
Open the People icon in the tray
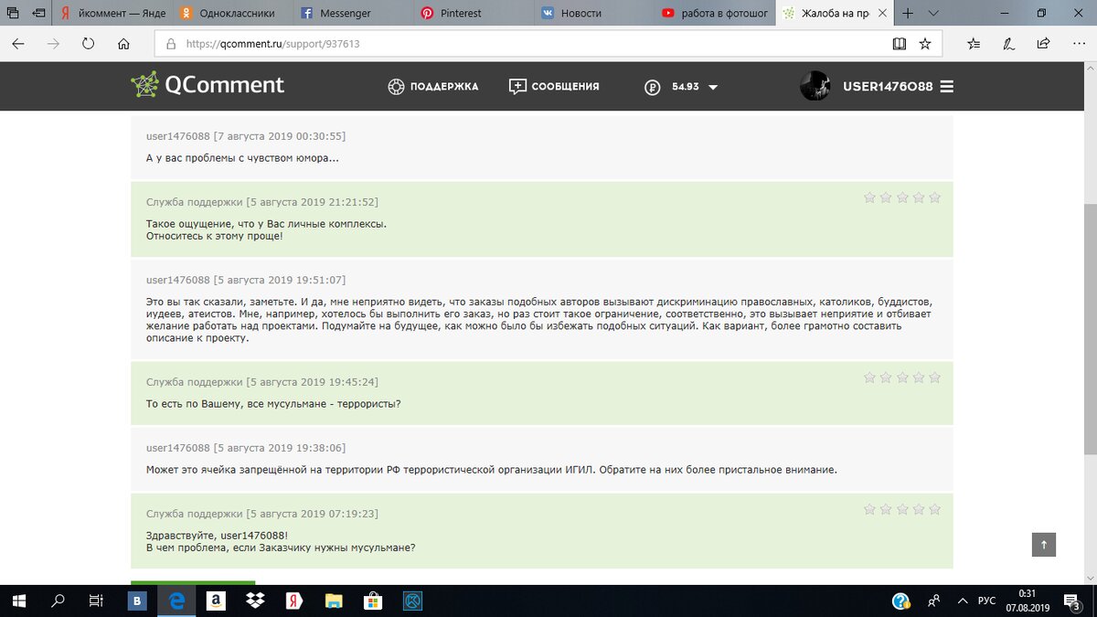tap(934, 601)
